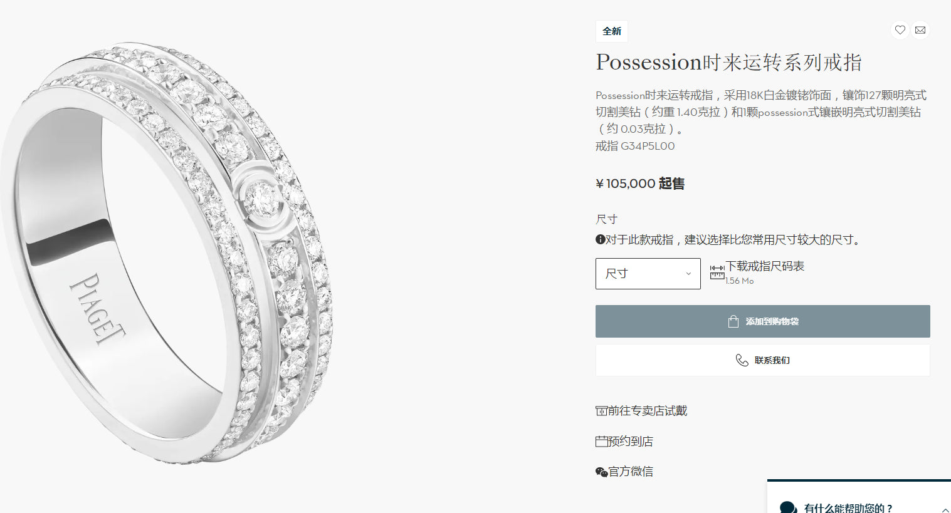Follow the 前往专卖店试戴 link
Screen dimensions: 951x513
648,411
